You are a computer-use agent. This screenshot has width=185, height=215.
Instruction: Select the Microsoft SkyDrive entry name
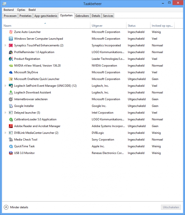26,72
